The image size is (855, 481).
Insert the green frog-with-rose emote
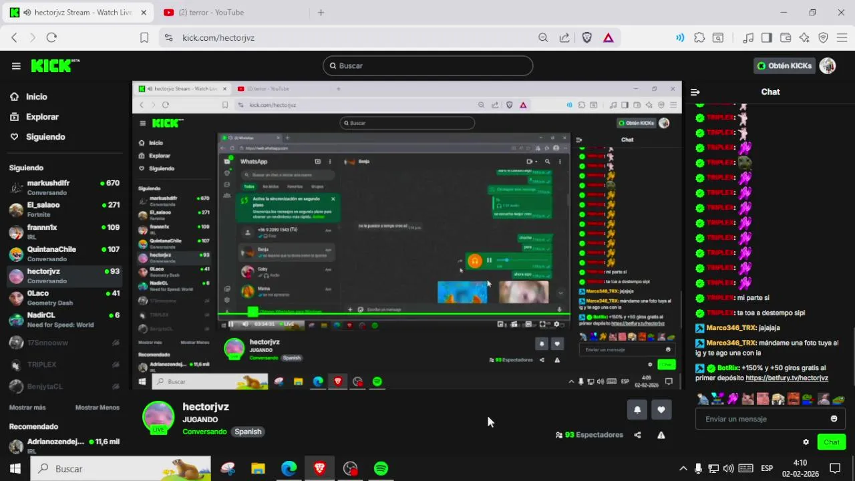tap(808, 399)
